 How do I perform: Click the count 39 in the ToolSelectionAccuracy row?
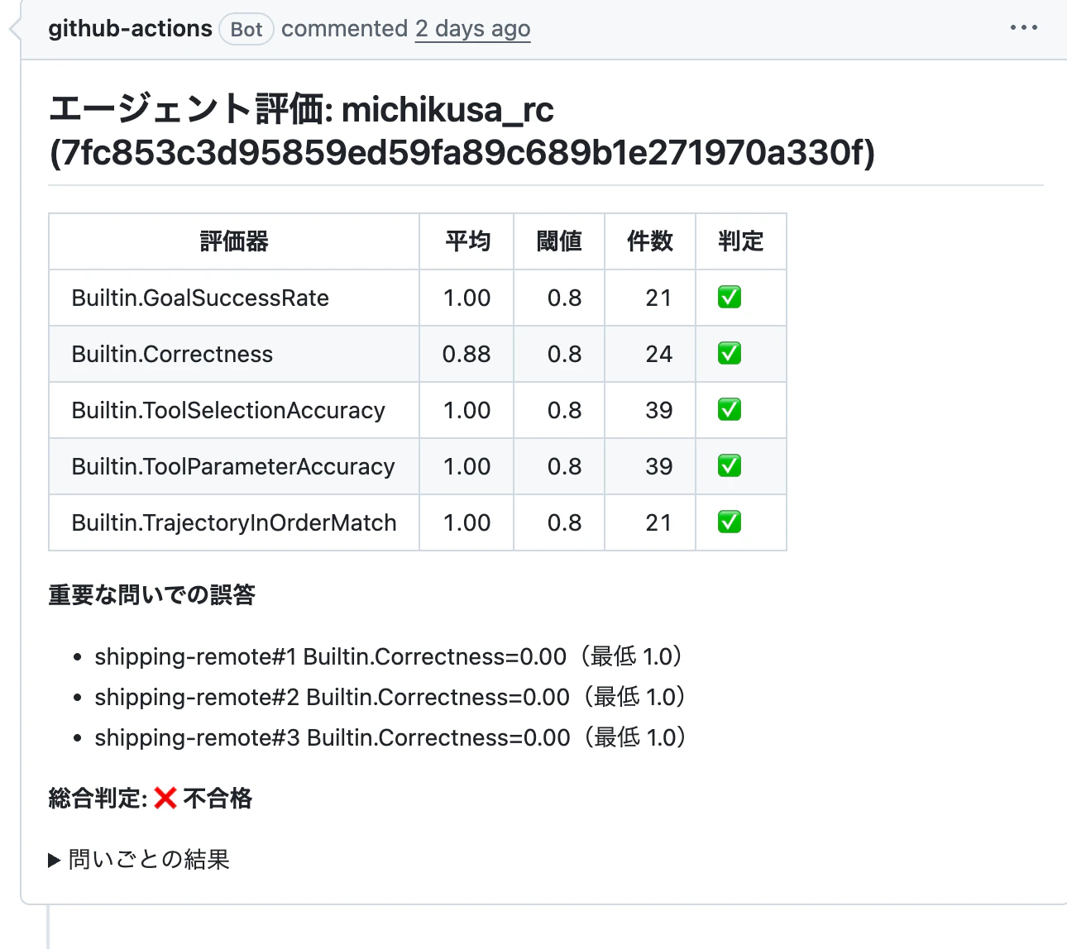pos(659,410)
